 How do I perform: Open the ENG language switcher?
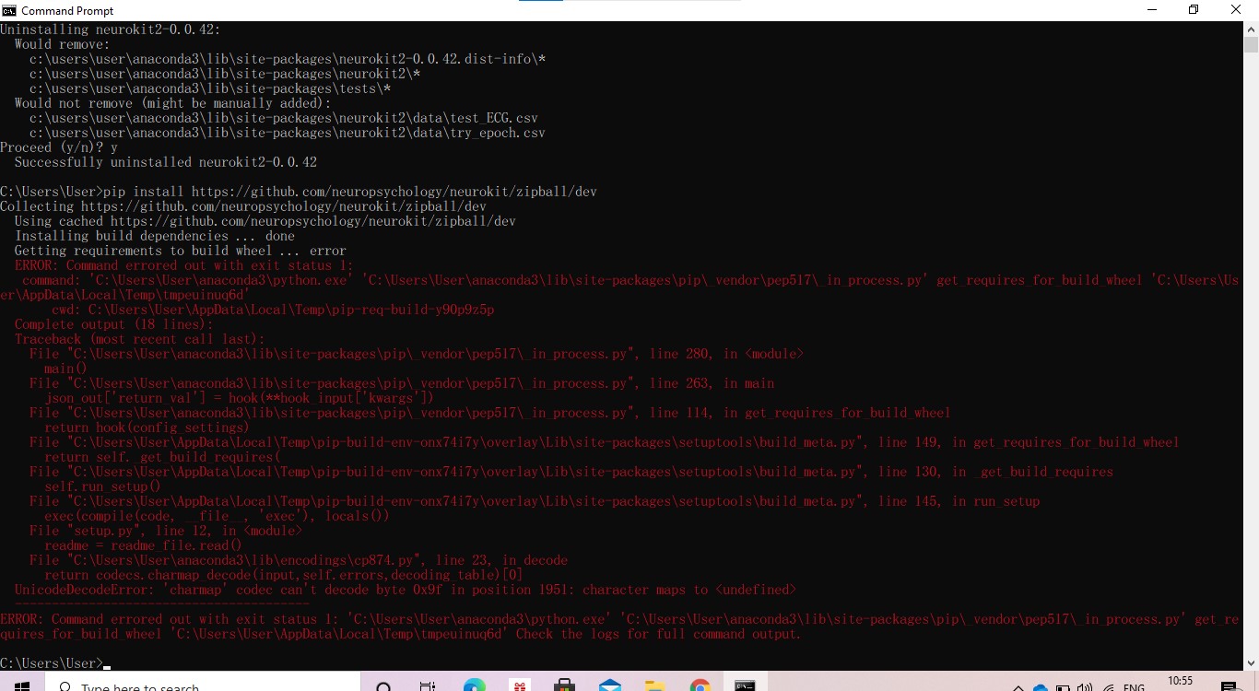(x=1134, y=687)
